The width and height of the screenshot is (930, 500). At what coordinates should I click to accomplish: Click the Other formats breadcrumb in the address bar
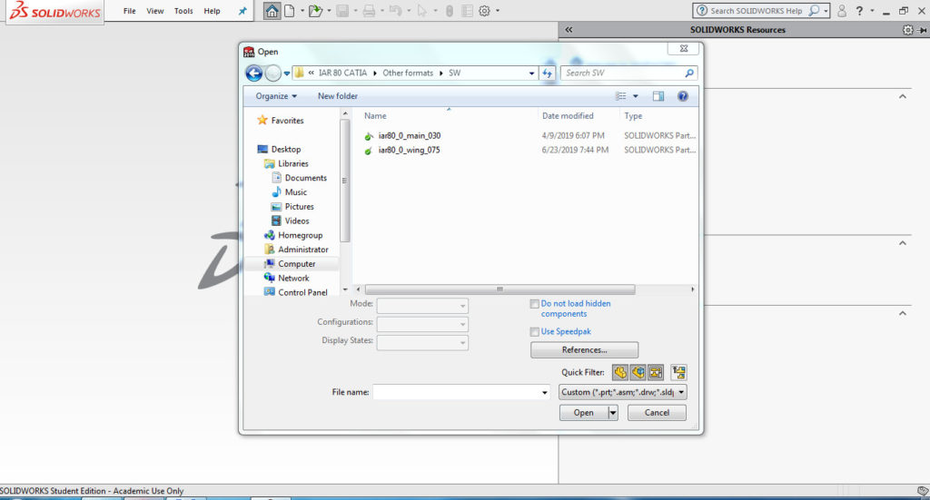(408, 73)
